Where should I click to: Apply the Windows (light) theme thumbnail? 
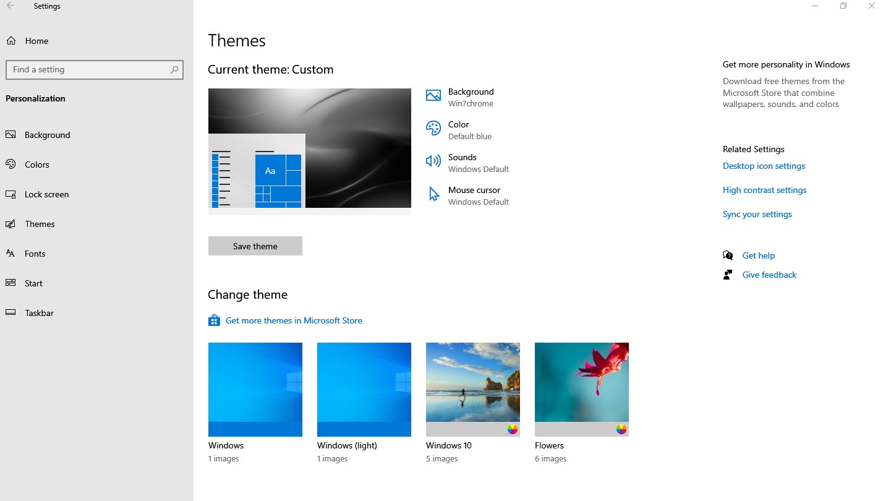364,390
